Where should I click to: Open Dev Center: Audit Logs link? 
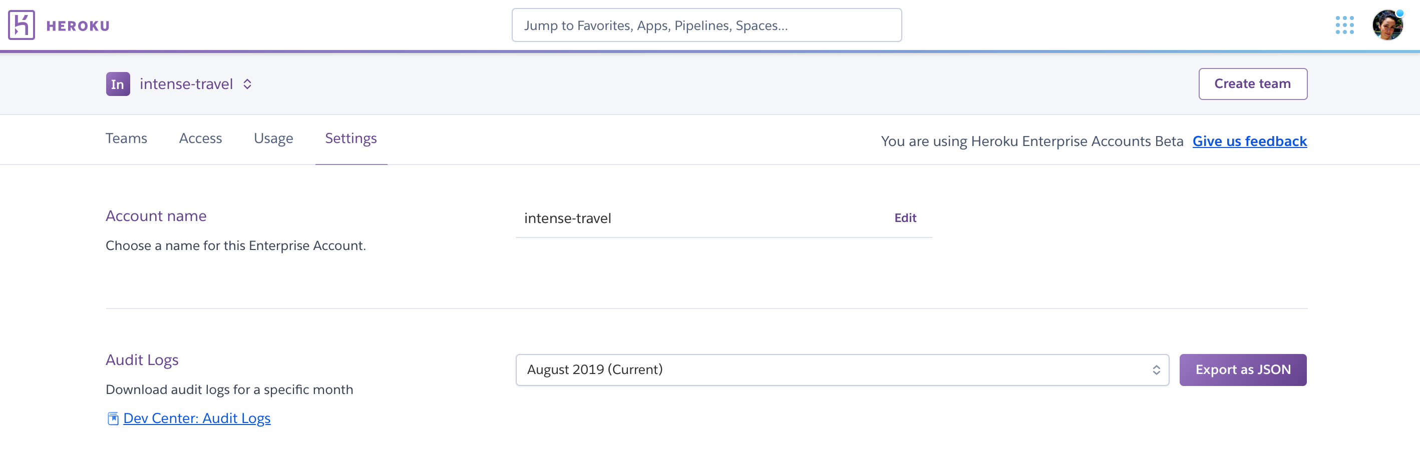pyautogui.click(x=197, y=418)
